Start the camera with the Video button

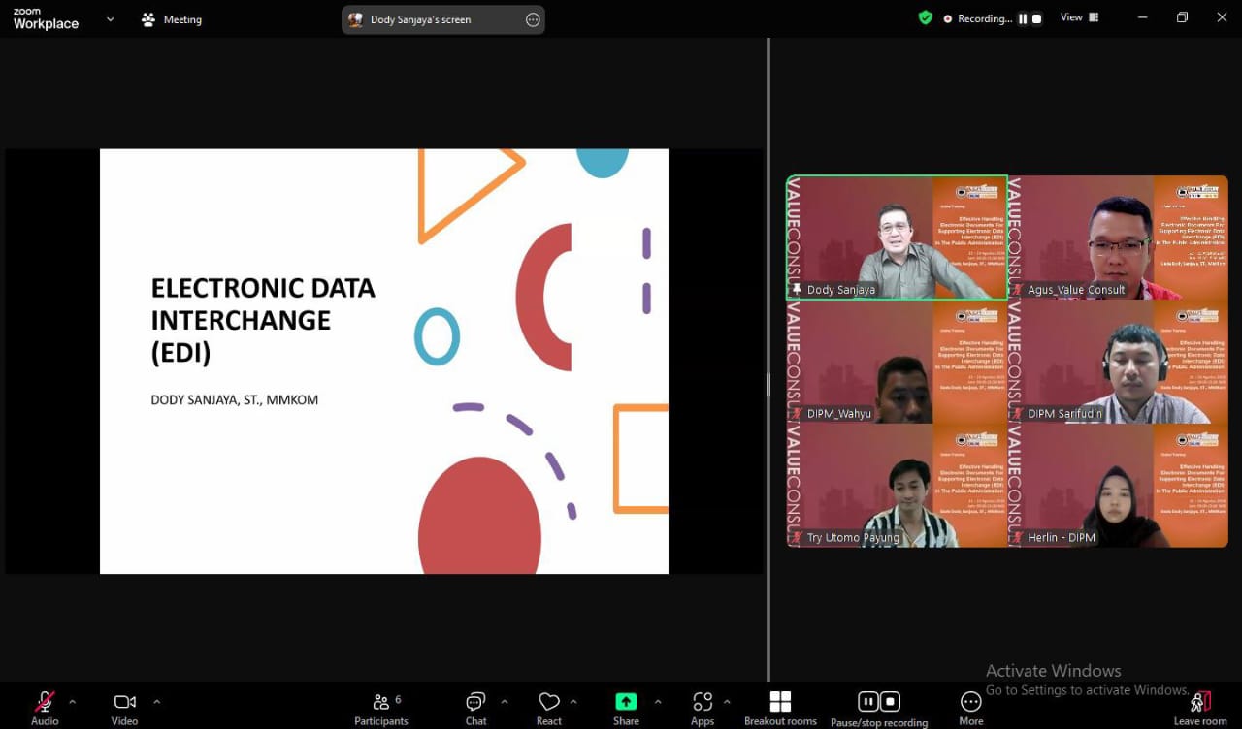pos(124,707)
